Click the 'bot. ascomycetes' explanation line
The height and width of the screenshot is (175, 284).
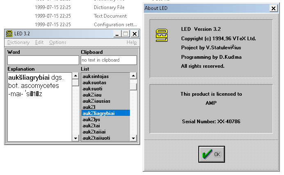click(34, 86)
